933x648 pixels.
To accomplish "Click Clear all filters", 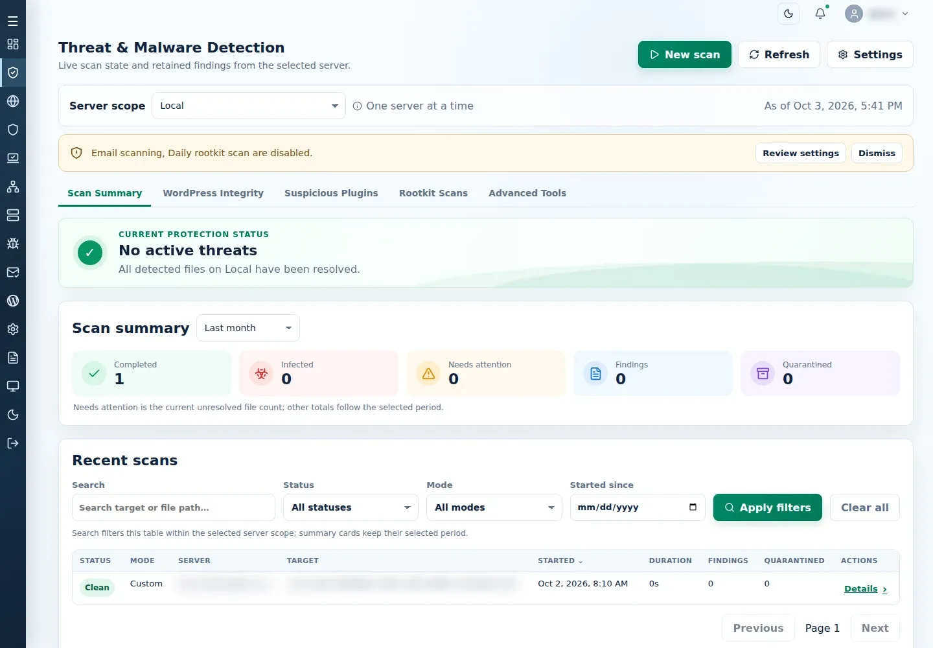I will [865, 507].
